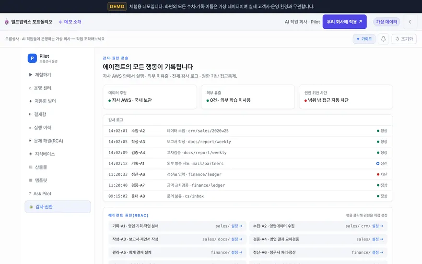Click the 권한 위반 차단 card
This screenshot has height=264, width=422.
click(346, 97)
